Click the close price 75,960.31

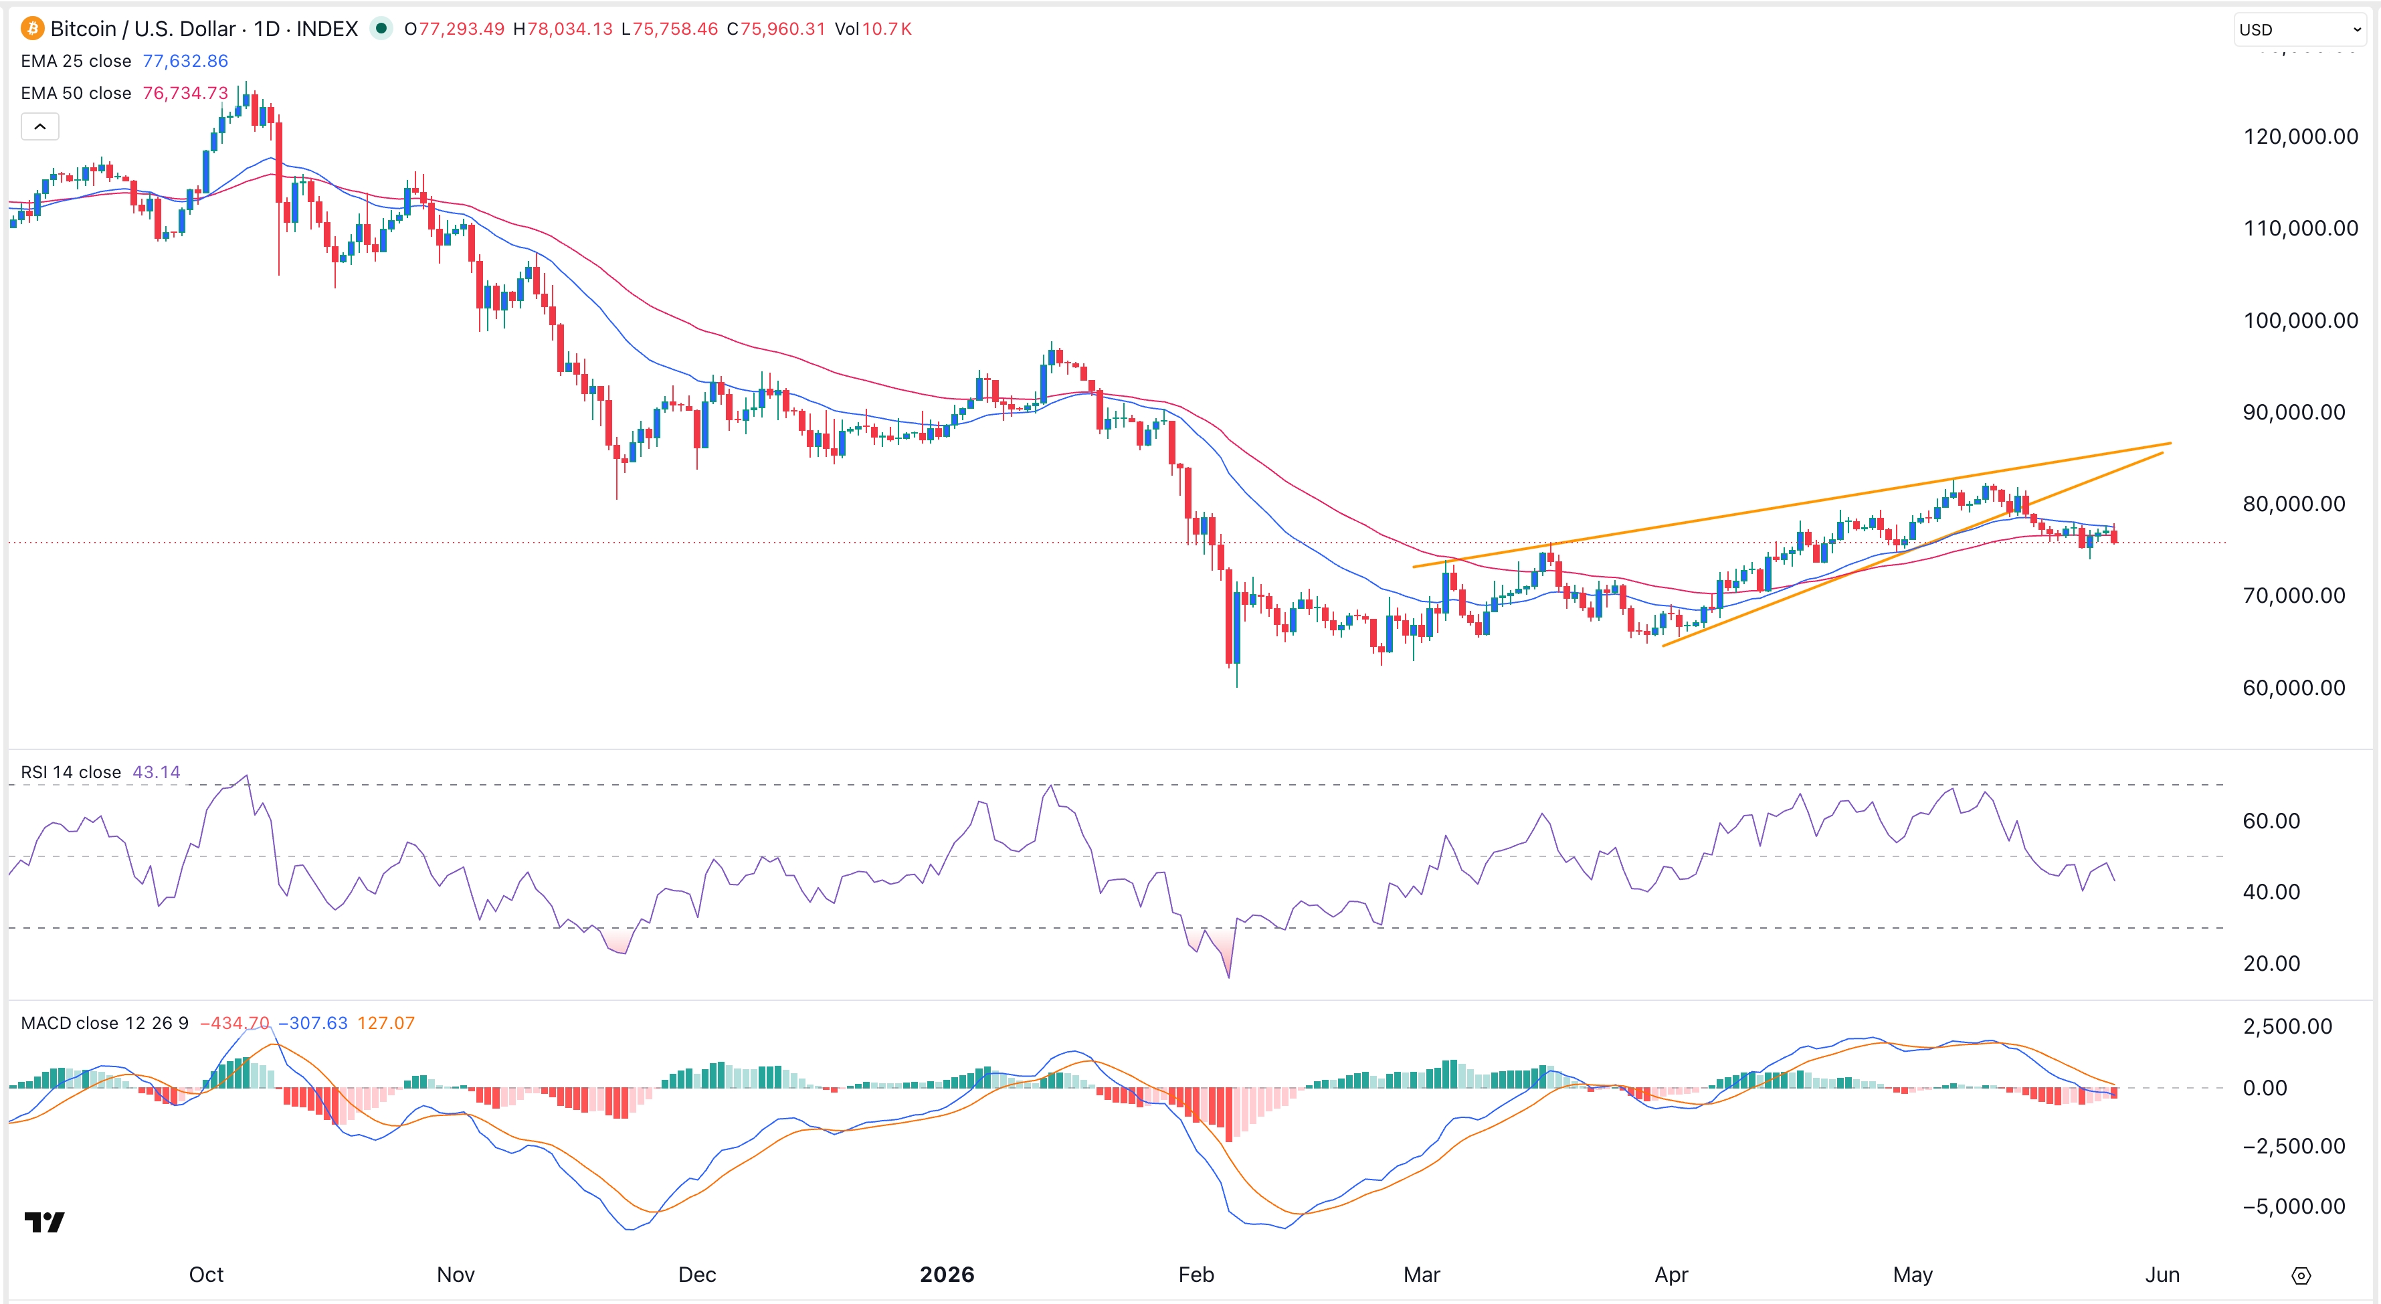pos(782,29)
